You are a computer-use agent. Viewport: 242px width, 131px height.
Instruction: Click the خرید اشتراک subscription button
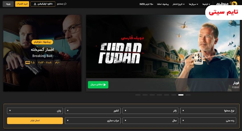point(22,4)
